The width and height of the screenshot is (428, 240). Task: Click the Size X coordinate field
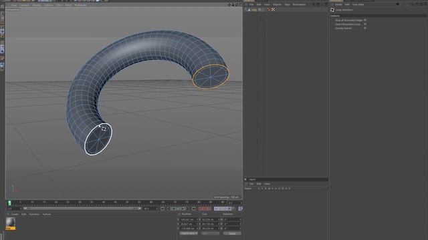[210, 219]
